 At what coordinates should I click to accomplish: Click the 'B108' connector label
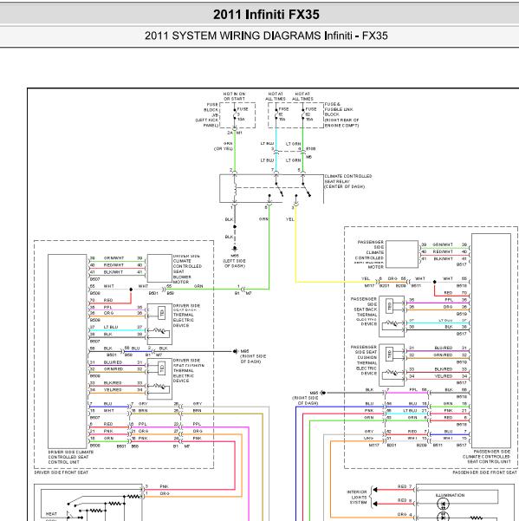311,148
